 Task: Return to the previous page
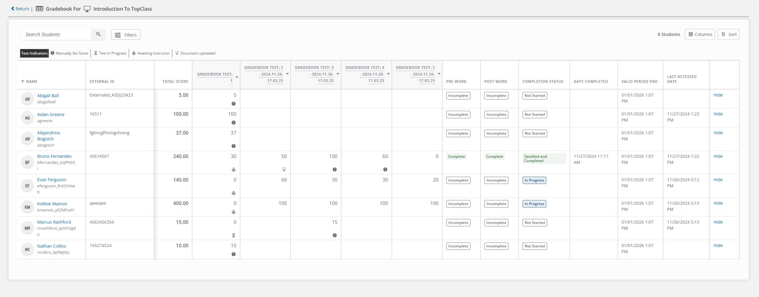[20, 9]
